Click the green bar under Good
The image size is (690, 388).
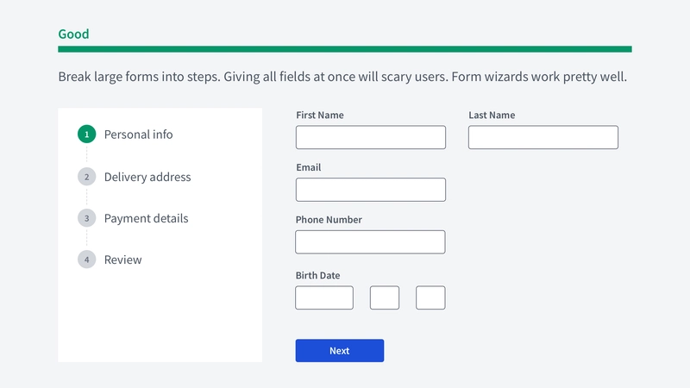(x=345, y=49)
